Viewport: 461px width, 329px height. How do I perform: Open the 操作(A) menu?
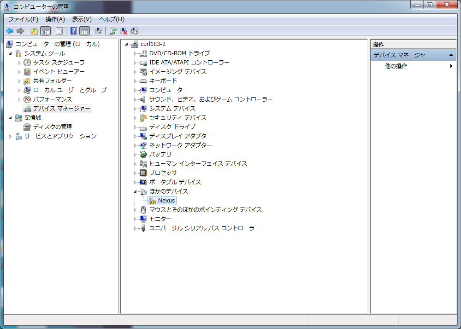click(x=55, y=19)
